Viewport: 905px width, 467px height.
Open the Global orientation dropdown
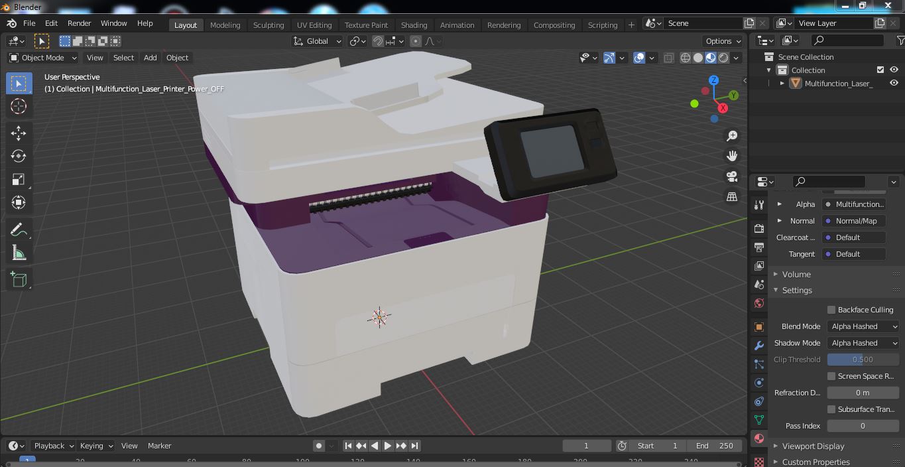tap(317, 41)
